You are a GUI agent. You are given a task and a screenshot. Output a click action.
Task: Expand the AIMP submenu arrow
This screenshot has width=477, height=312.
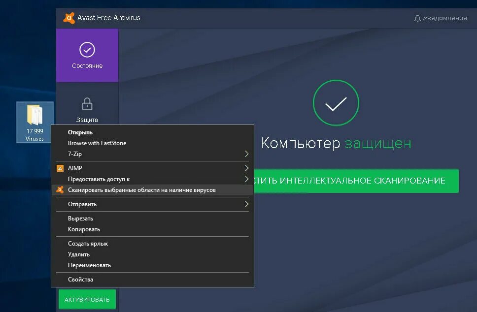point(247,168)
